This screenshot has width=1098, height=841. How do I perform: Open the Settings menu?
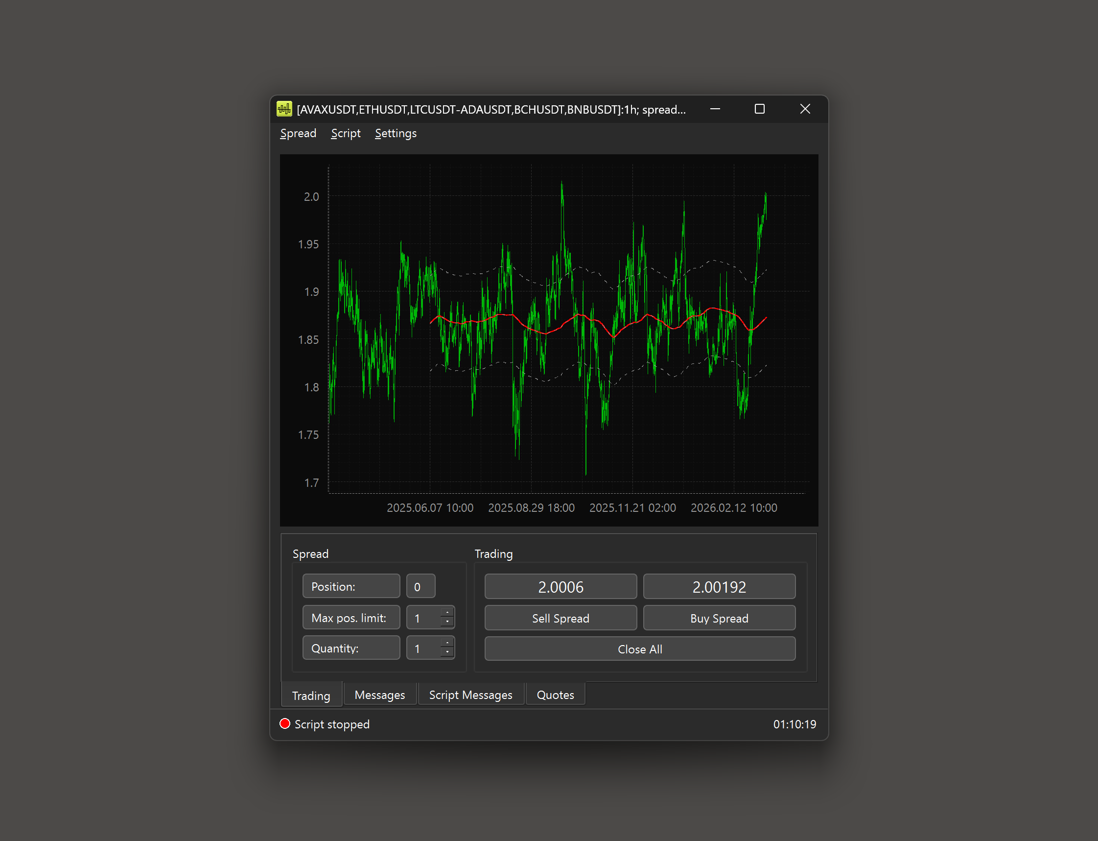395,134
